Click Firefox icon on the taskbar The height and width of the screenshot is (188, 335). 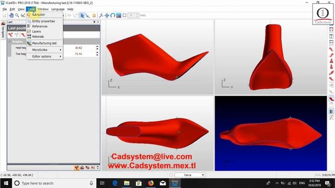(151, 183)
